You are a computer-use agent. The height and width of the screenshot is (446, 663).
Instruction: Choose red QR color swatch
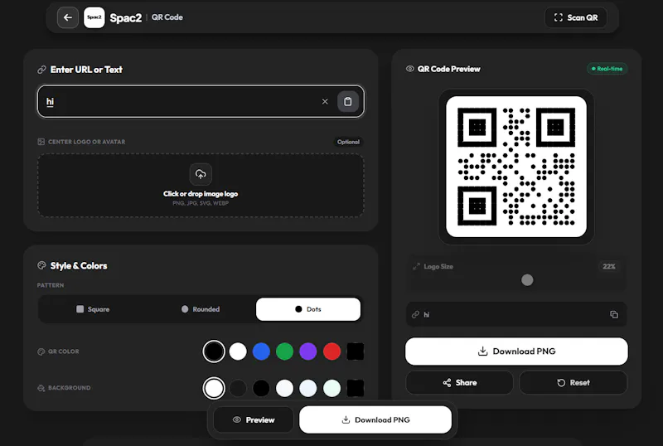coord(332,351)
